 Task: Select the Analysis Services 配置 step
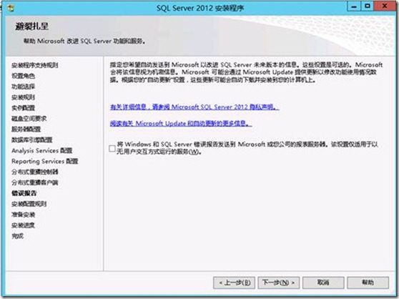42,151
